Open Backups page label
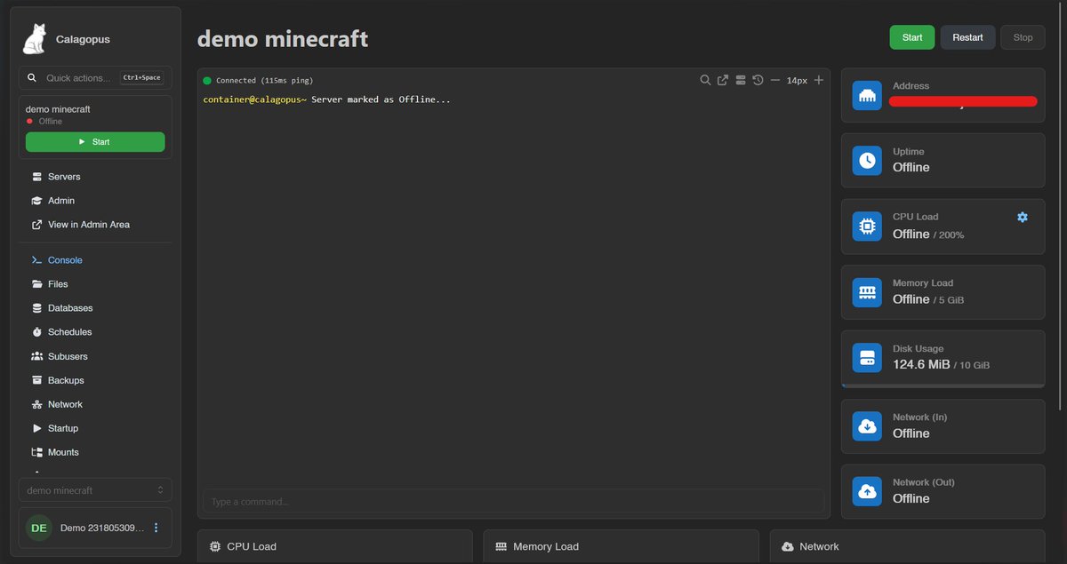The height and width of the screenshot is (564, 1067). 66,380
